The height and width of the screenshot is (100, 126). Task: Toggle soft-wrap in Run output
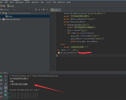[x=6, y=84]
